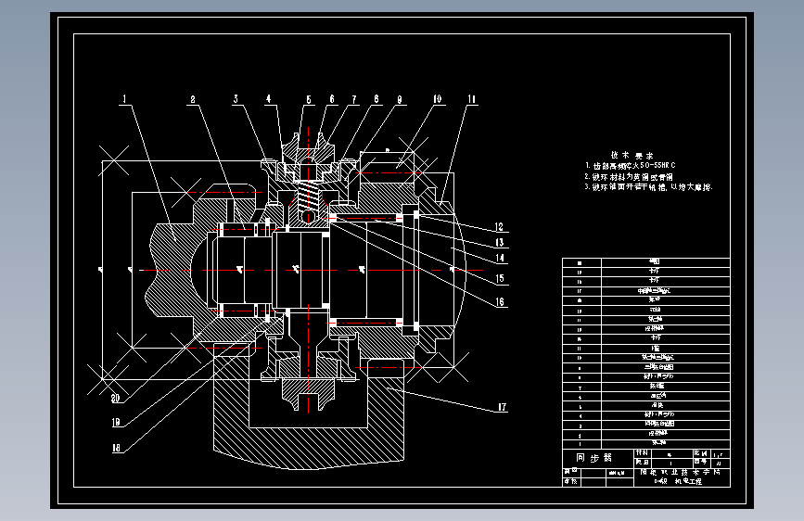The image size is (804, 521).
Task: Click part callout number 3
Action: point(236,98)
